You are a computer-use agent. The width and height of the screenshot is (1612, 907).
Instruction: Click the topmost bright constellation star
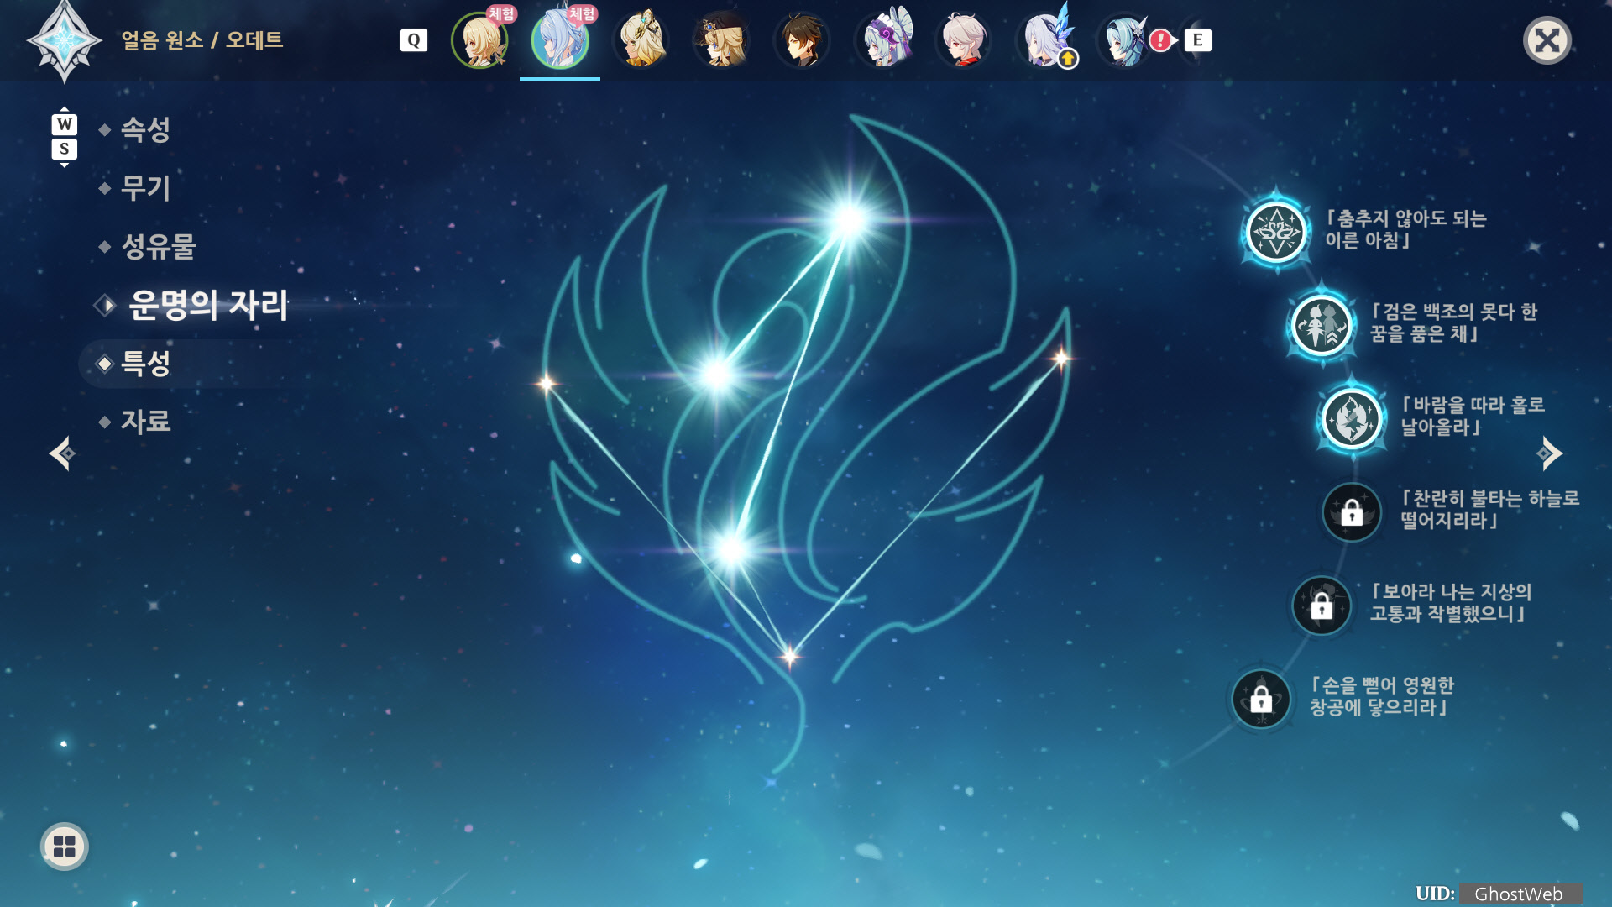coord(850,220)
